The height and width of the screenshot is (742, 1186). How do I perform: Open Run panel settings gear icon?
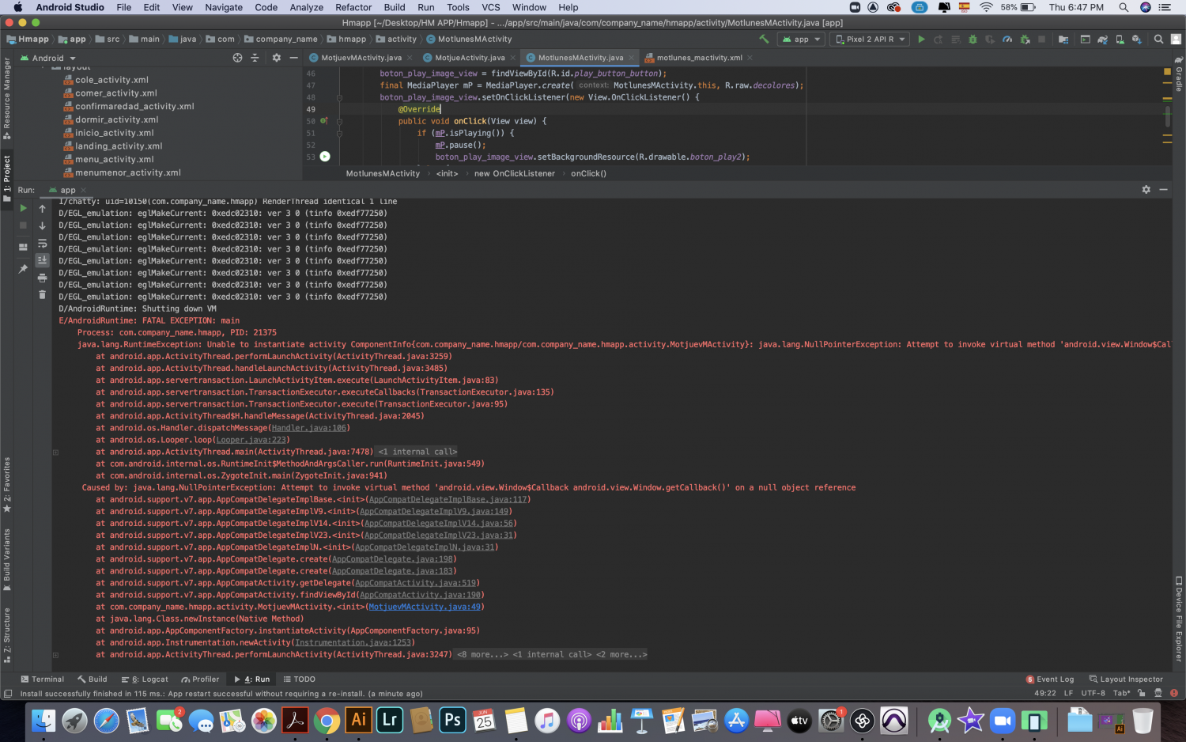pyautogui.click(x=1146, y=190)
